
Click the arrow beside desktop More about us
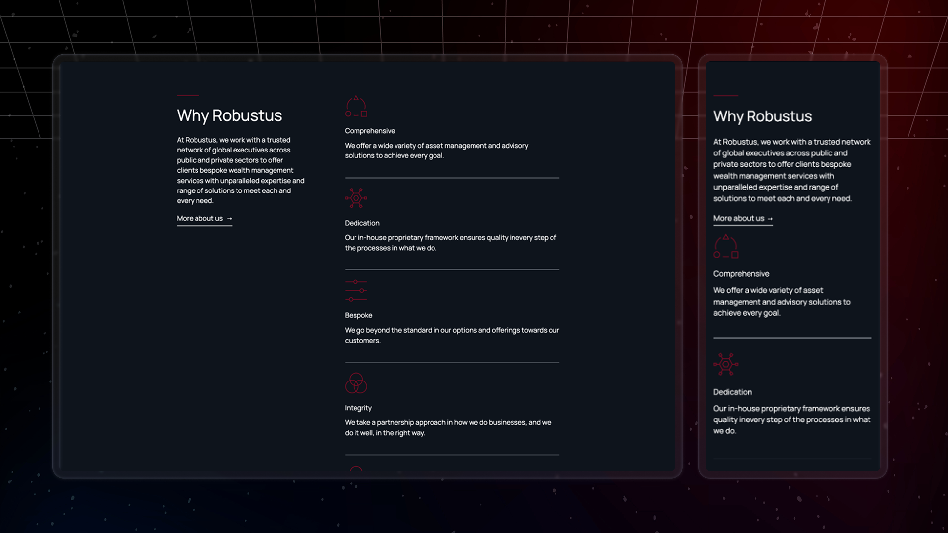tap(229, 219)
